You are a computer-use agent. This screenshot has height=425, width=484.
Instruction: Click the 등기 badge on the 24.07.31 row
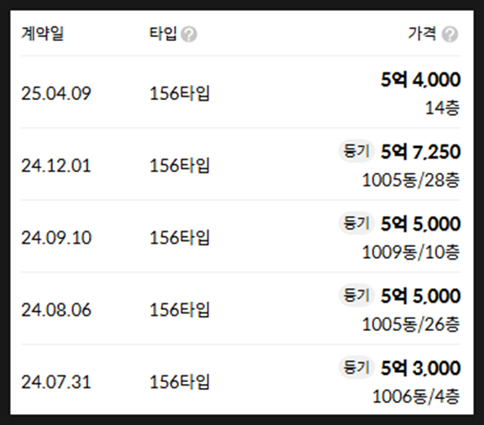[356, 368]
